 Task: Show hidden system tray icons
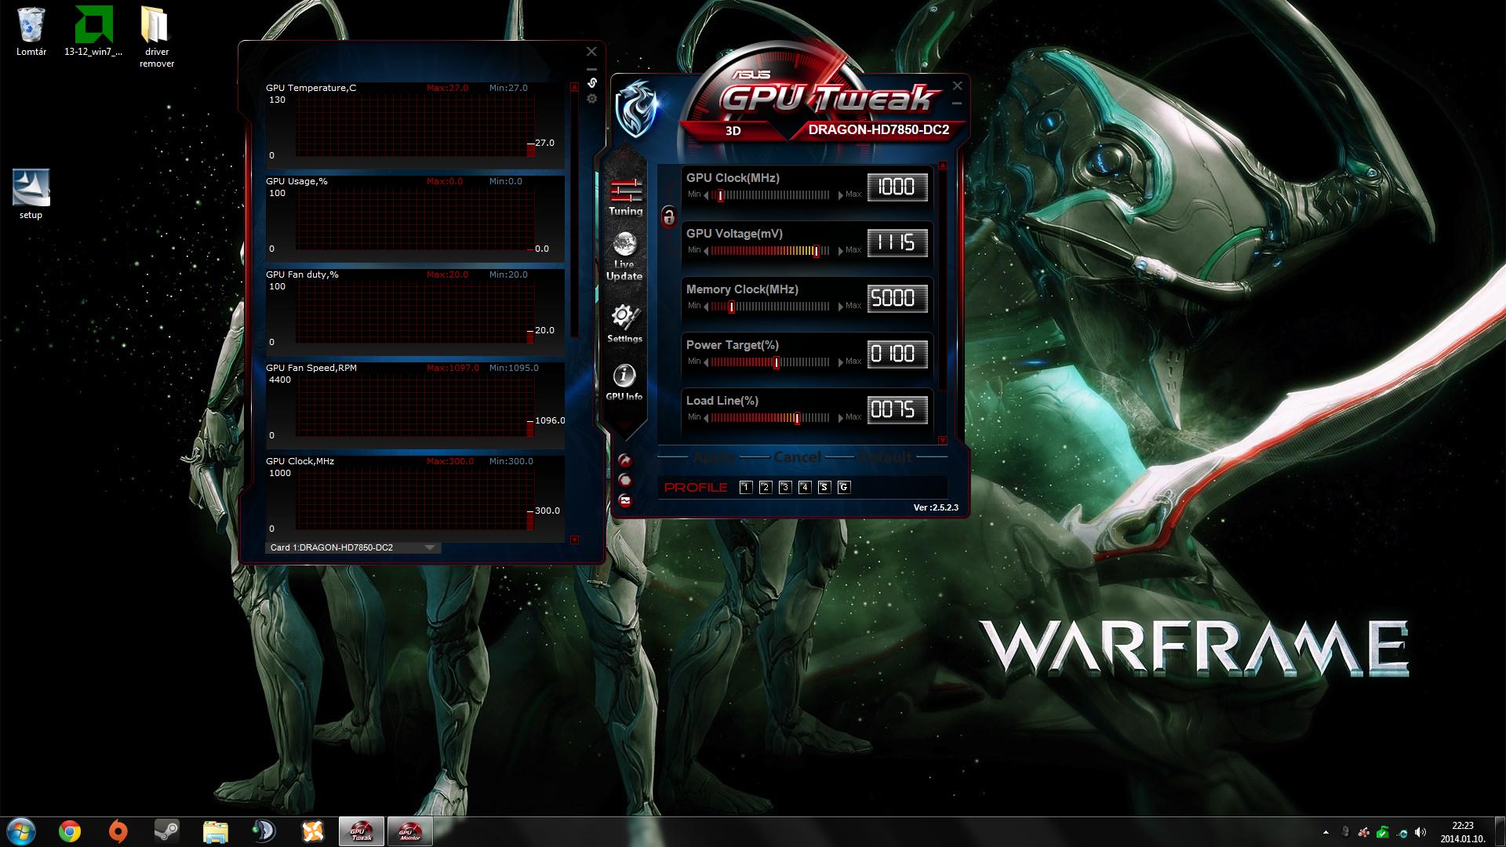point(1326,832)
